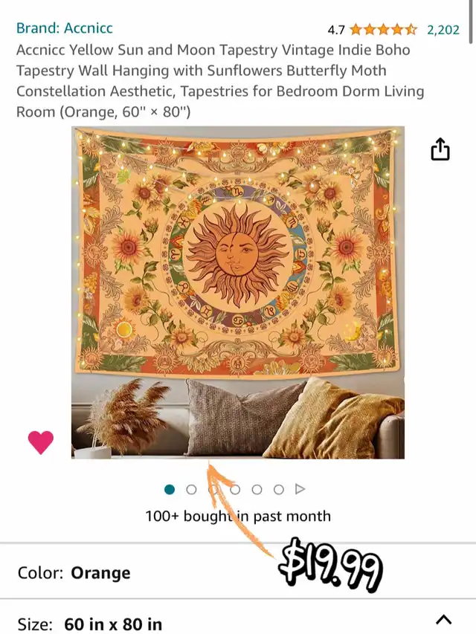This screenshot has width=476, height=634.
Task: Play product video via triangle icon
Action: tap(300, 489)
